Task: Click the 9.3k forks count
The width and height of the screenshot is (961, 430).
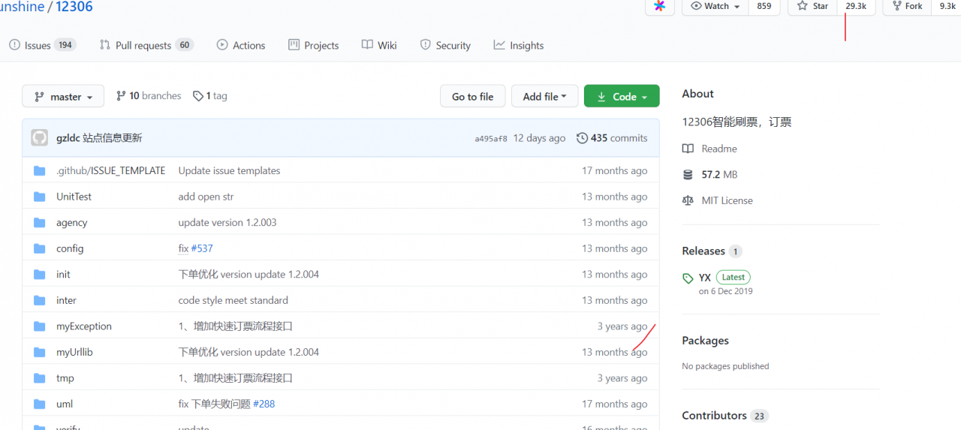Action: [x=947, y=6]
